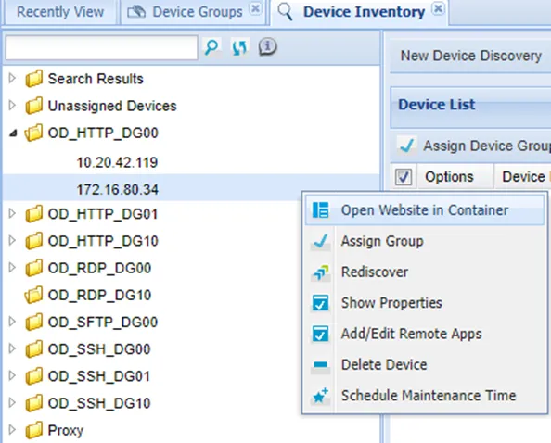This screenshot has width=551, height=443.
Task: Click the Device Inventory magnifier tab icon
Action: pos(285,11)
